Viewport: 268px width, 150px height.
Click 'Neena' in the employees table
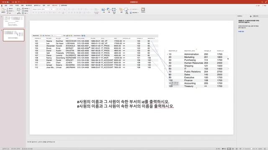tap(49, 41)
